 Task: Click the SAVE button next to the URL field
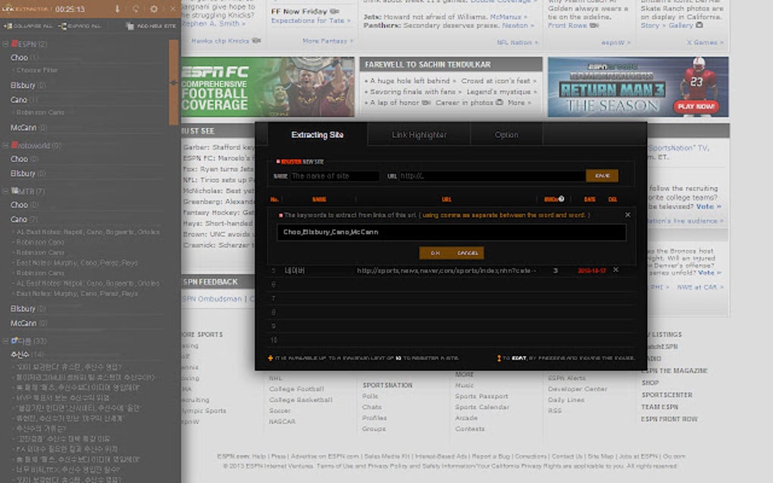click(602, 175)
